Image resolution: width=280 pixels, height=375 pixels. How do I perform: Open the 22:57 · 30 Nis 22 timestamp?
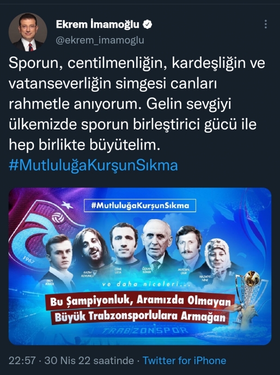point(71,361)
